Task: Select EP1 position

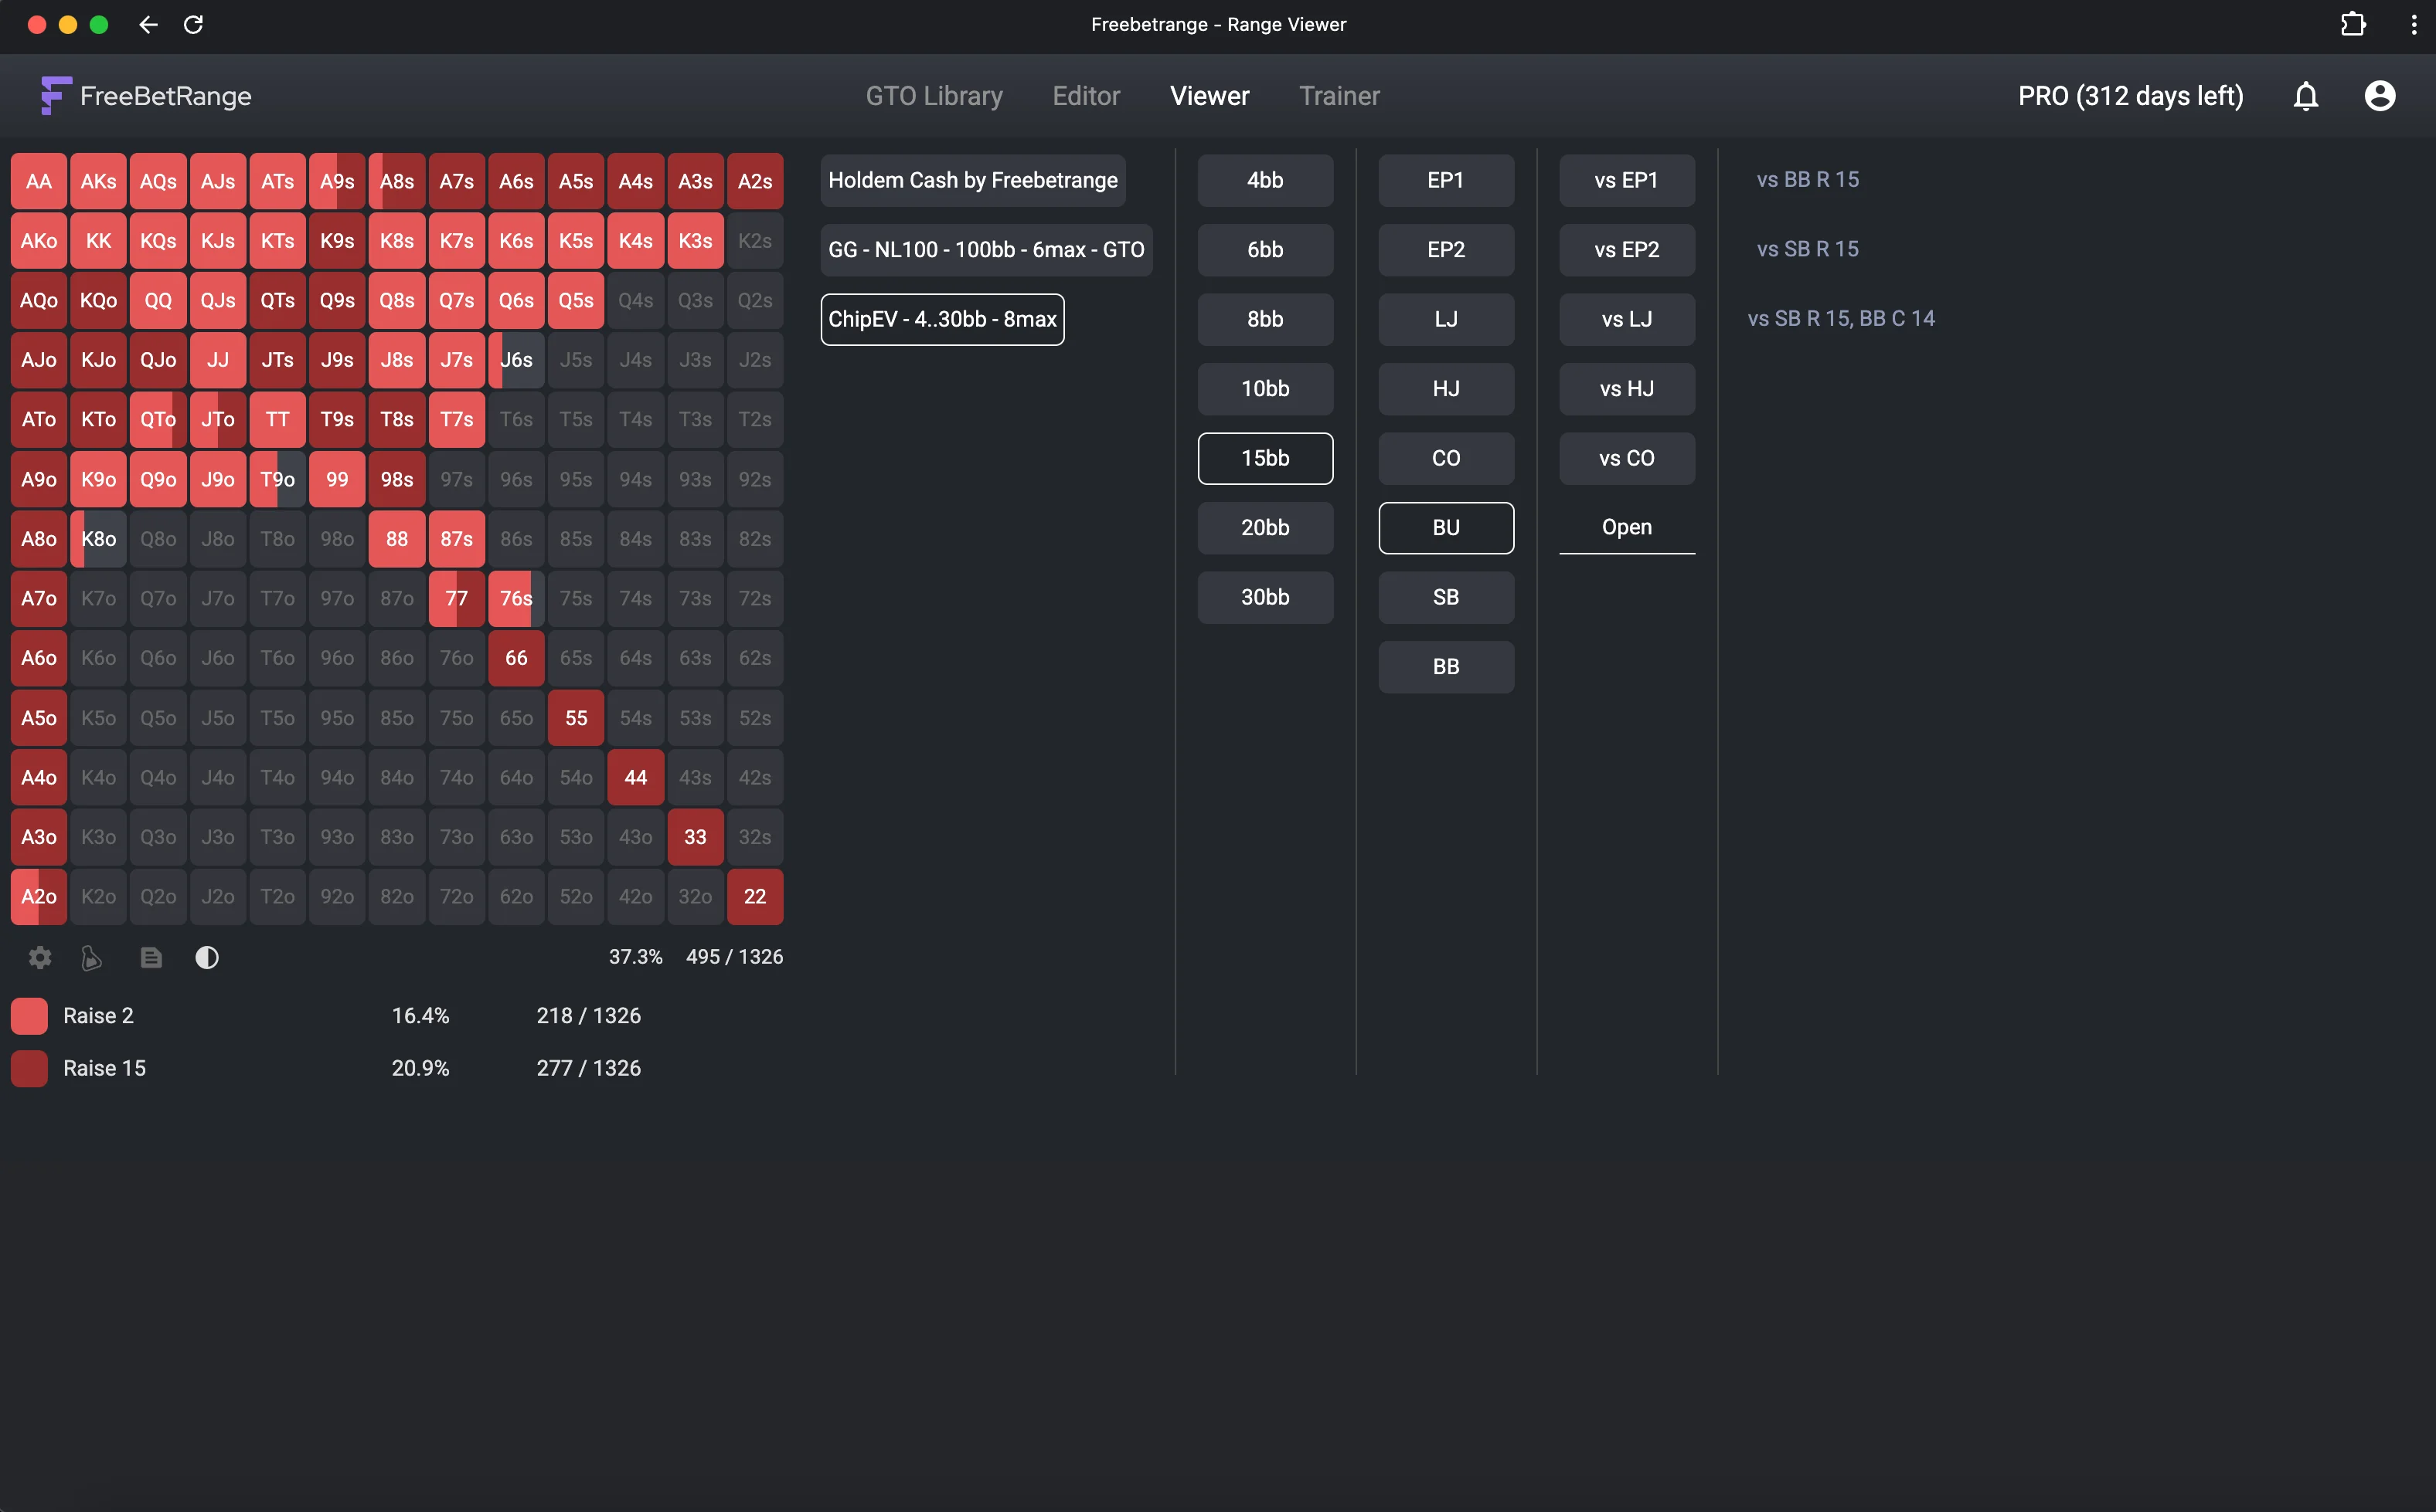Action: tap(1445, 180)
